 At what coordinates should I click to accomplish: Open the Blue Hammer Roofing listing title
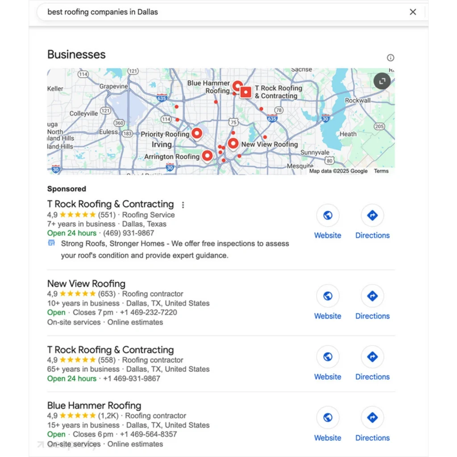(x=94, y=405)
